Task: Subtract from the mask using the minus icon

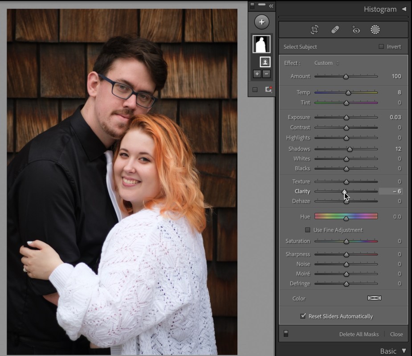Action: tap(266, 74)
